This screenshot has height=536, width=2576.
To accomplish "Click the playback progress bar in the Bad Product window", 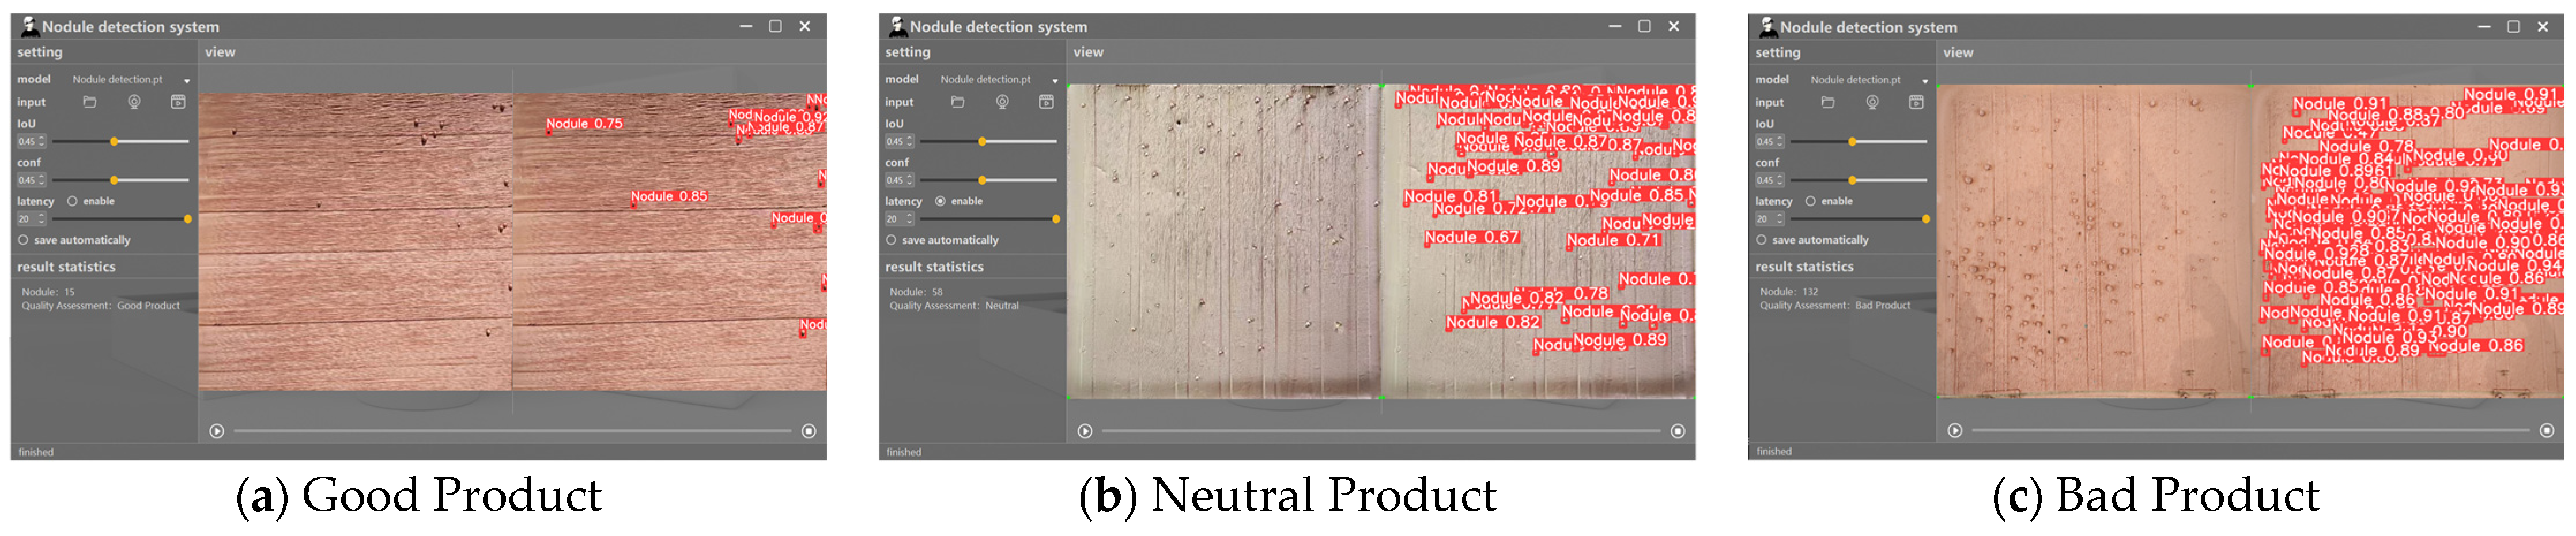I will click(x=2250, y=430).
